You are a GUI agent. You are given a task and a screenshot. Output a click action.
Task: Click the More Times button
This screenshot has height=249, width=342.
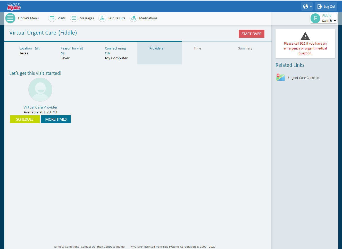(56, 119)
